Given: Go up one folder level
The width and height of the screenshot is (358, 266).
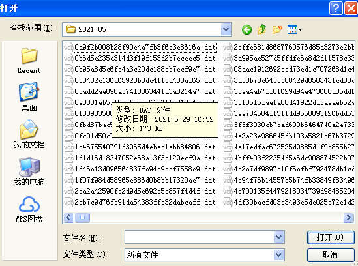Looking at the screenshot, I should (x=262, y=29).
